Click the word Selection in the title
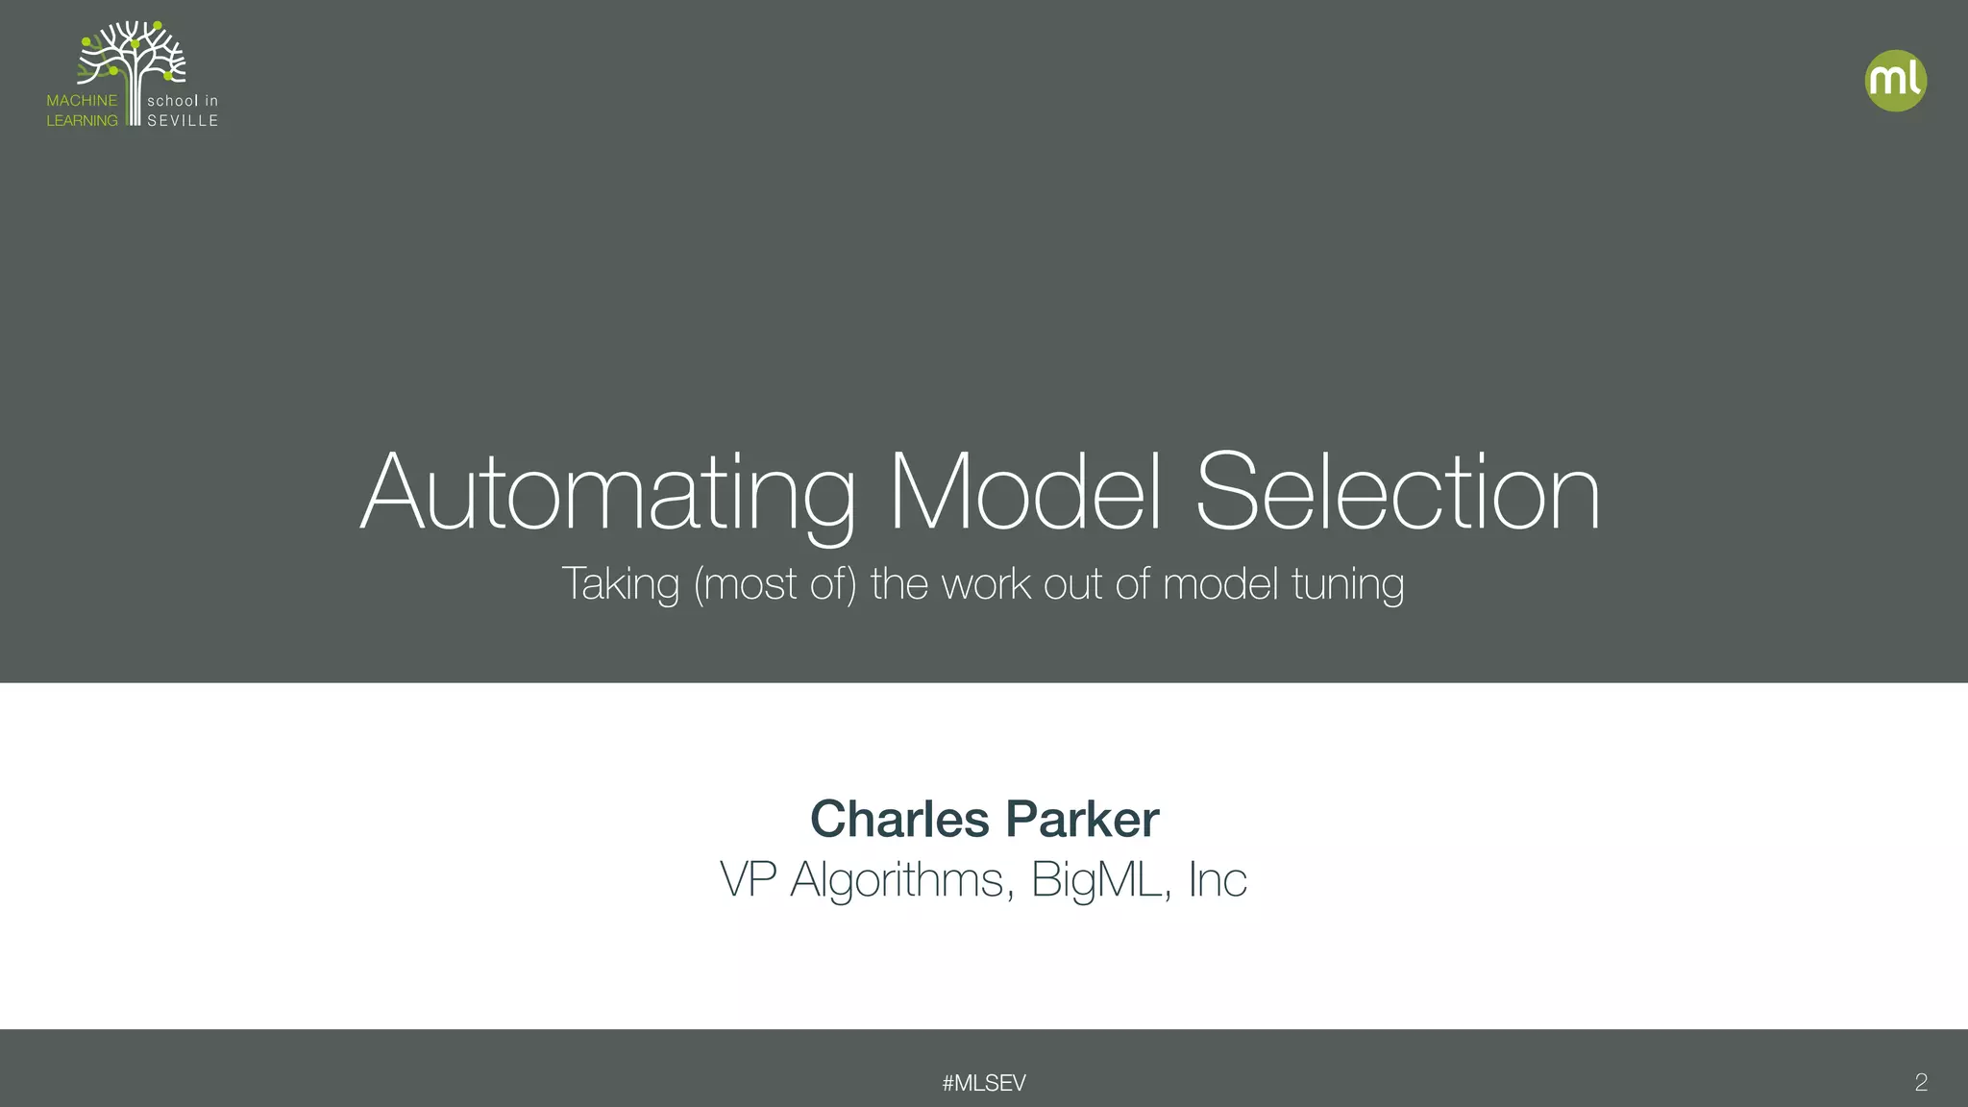The width and height of the screenshot is (1968, 1107). (x=1397, y=491)
